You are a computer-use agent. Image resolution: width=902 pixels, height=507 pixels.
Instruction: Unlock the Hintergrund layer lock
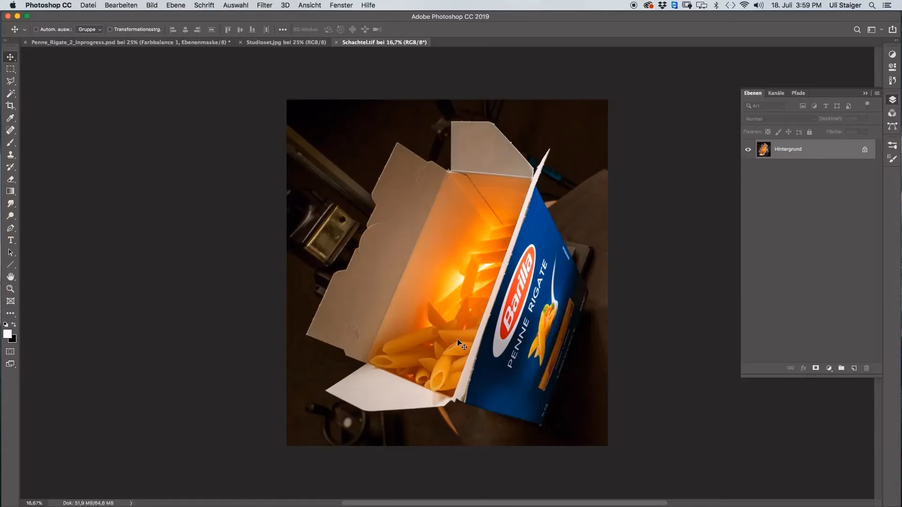pyautogui.click(x=864, y=149)
